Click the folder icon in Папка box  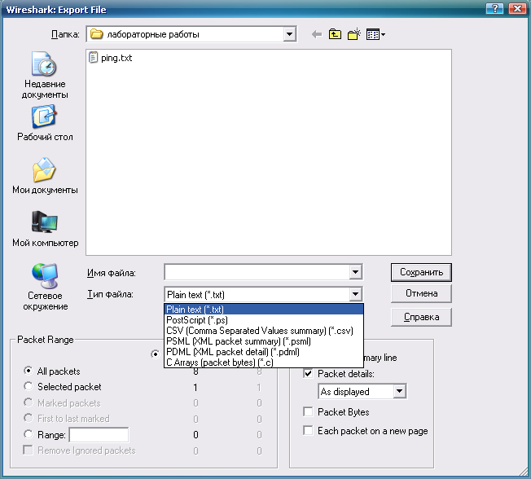point(97,34)
